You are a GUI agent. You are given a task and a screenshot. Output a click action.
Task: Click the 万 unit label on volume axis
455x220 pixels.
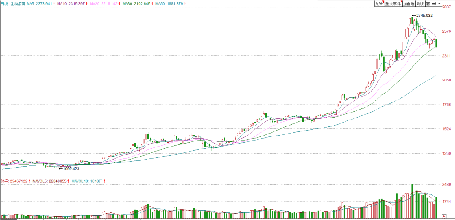[x=444, y=216]
